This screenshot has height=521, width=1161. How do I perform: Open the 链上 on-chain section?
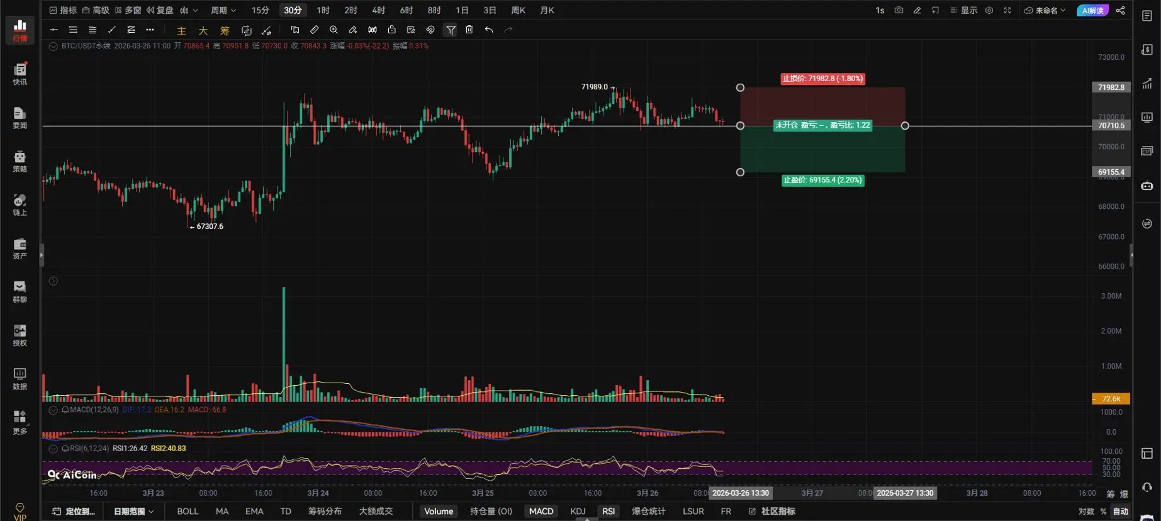click(20, 204)
